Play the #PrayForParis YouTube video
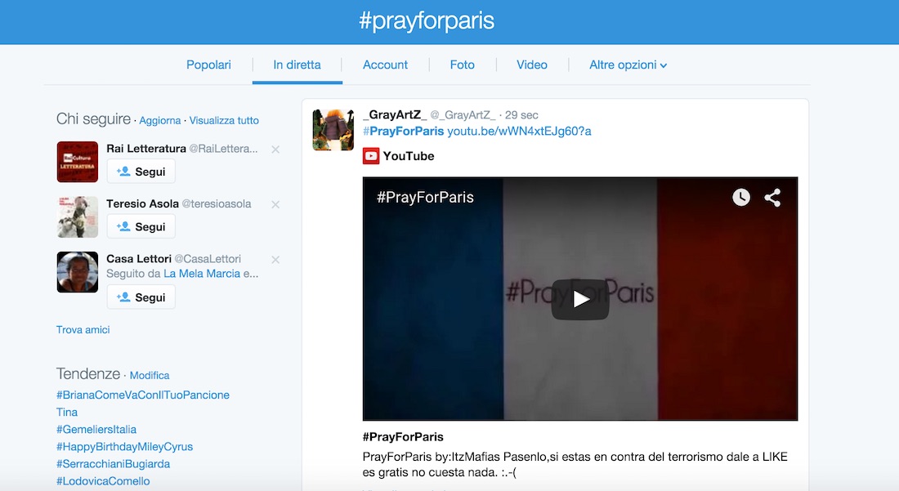The image size is (899, 491). pos(579,299)
